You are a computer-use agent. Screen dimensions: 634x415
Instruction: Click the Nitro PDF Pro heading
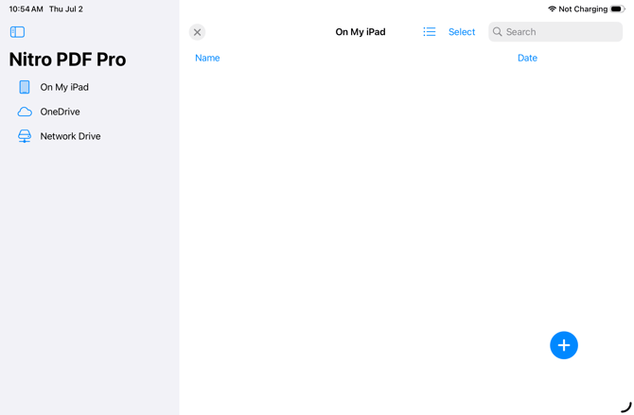pyautogui.click(x=67, y=60)
